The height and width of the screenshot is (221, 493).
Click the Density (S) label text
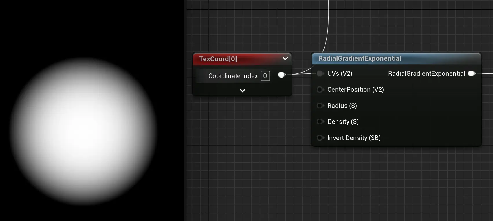pos(343,122)
